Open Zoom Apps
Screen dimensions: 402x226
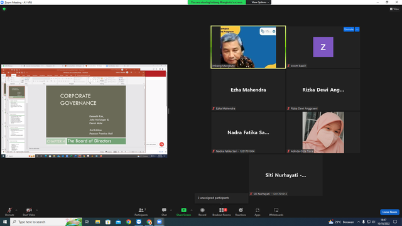coord(258,212)
